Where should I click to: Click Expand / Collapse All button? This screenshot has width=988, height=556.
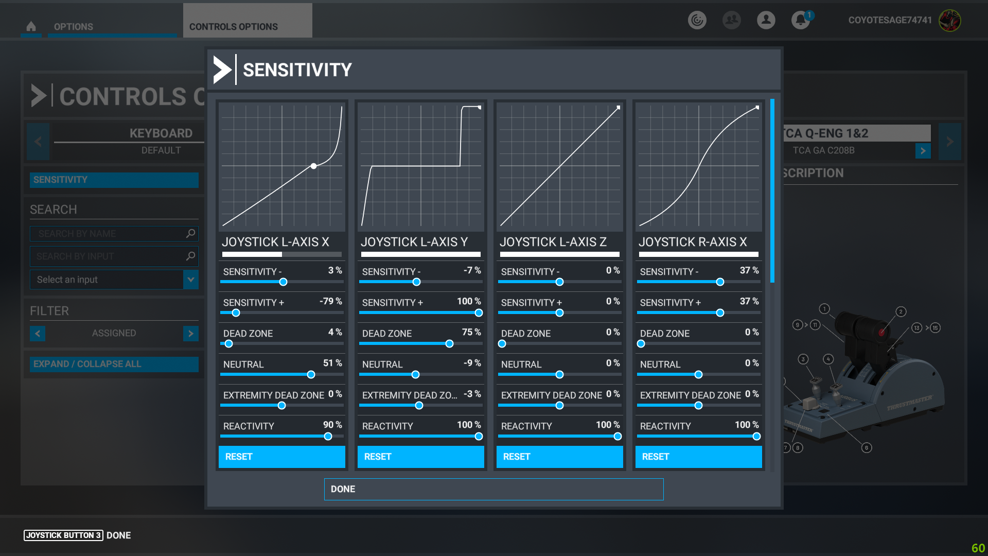point(114,364)
